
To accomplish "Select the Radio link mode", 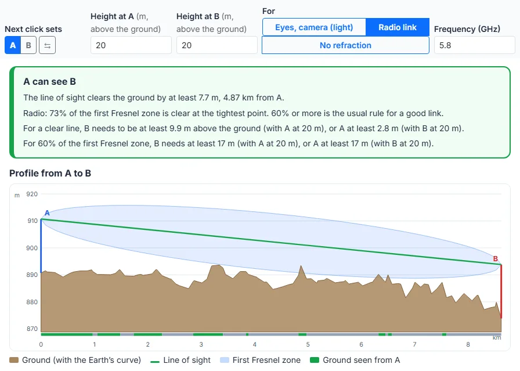I will (398, 27).
